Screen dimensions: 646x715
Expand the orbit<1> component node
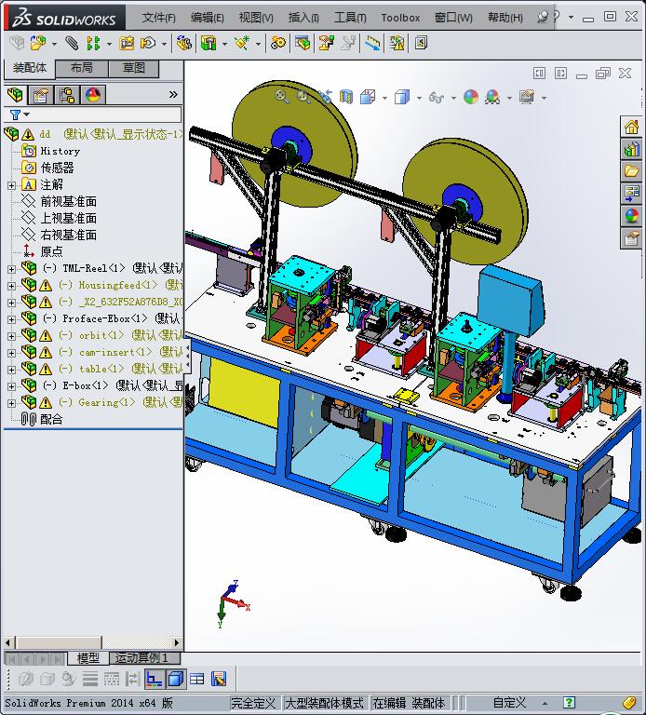(11, 336)
